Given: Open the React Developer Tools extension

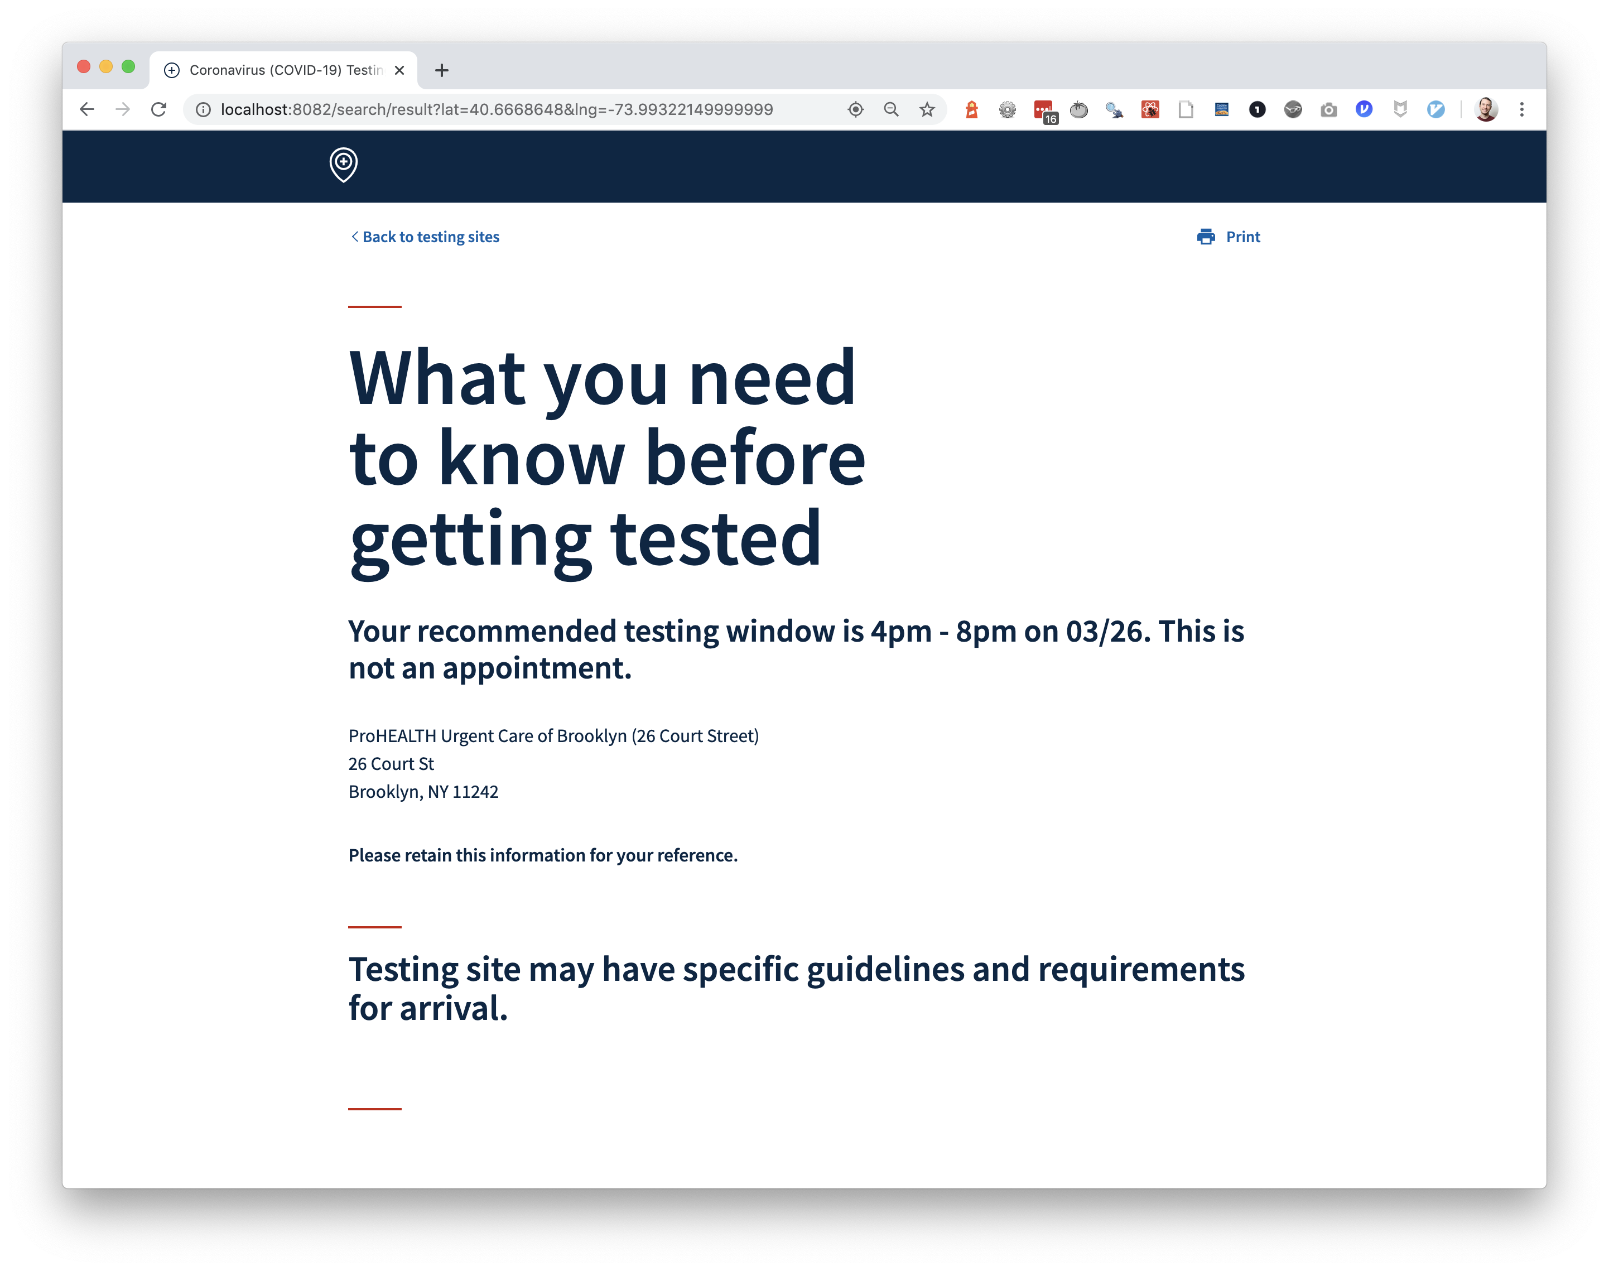Looking at the screenshot, I should tap(1150, 110).
